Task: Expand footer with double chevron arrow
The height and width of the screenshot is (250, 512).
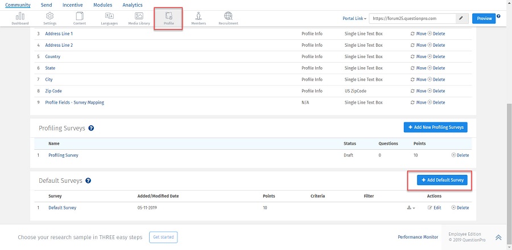Action: (x=498, y=237)
